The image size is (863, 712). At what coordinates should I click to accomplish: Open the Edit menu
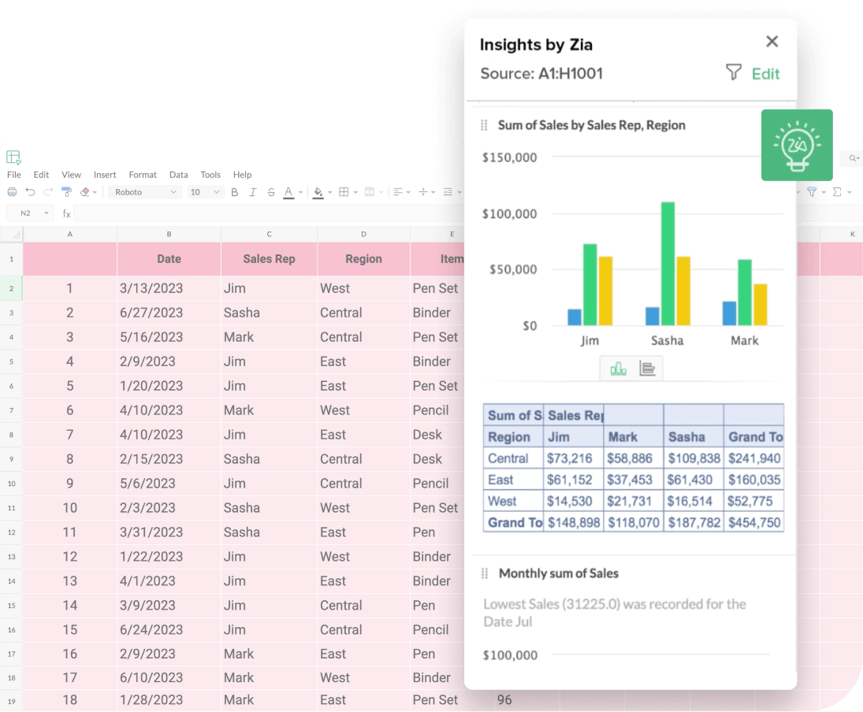(x=41, y=174)
